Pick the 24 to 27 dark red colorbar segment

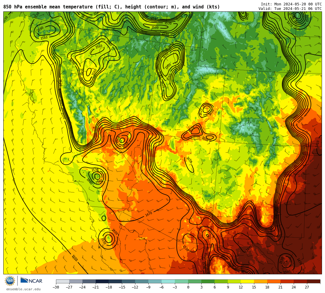(x=301, y=281)
